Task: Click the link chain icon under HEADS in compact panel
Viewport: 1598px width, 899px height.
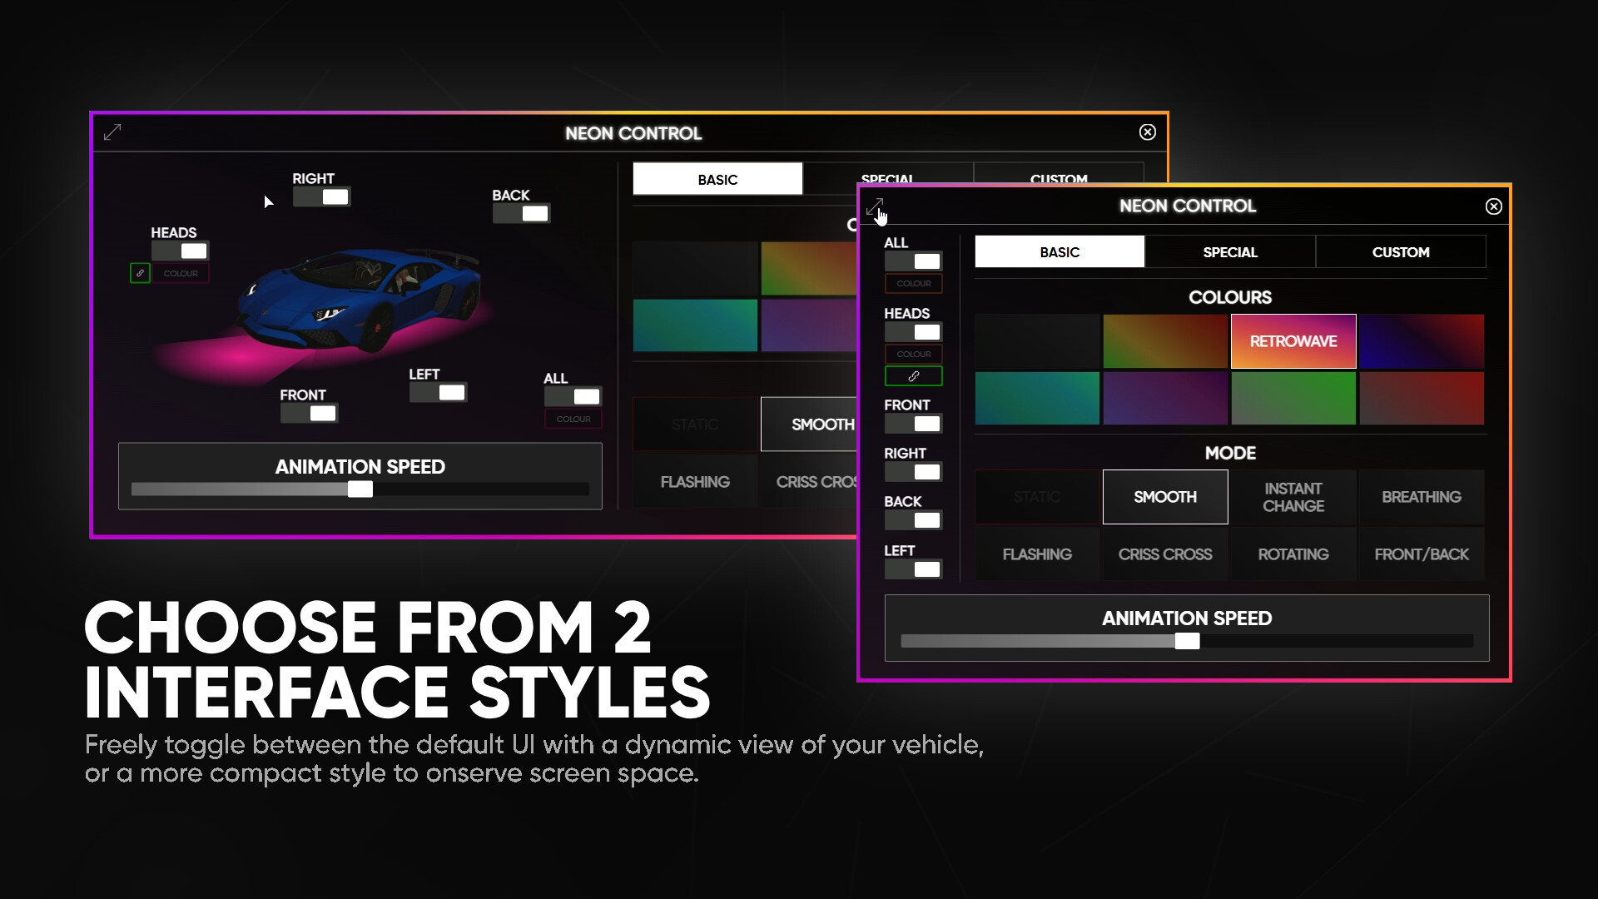Action: click(913, 376)
